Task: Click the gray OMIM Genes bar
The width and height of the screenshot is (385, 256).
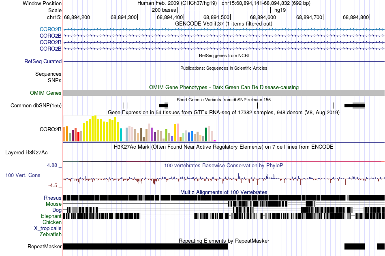Action: pos(224,93)
